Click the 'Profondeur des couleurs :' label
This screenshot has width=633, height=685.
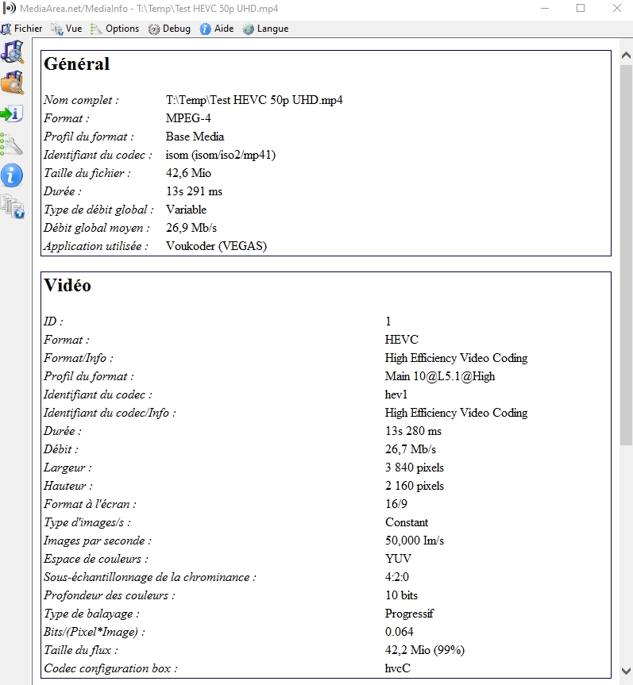pyautogui.click(x=109, y=595)
